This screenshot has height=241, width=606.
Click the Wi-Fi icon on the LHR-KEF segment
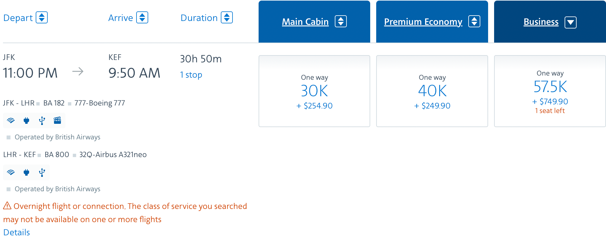pyautogui.click(x=11, y=172)
